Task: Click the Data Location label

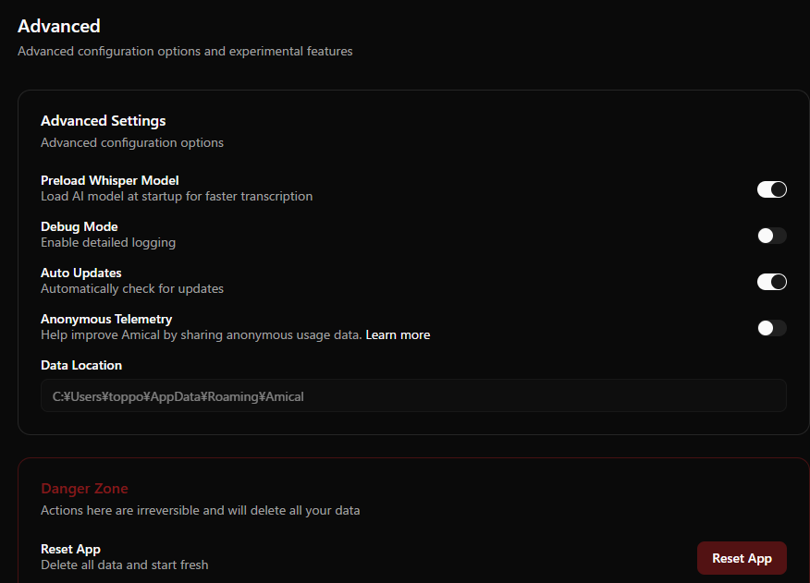Action: (81, 365)
